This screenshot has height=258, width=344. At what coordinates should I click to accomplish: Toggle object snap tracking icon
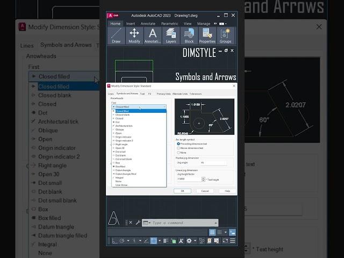146,241
